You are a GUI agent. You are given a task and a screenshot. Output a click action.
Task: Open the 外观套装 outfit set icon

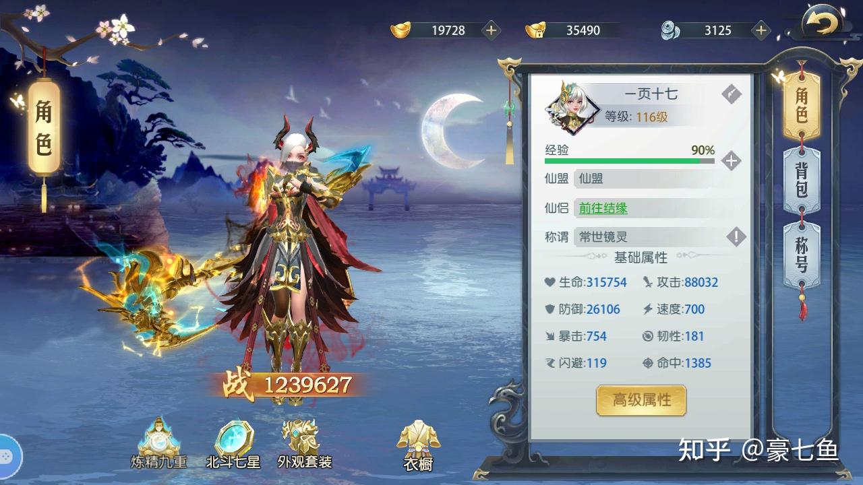305,443
